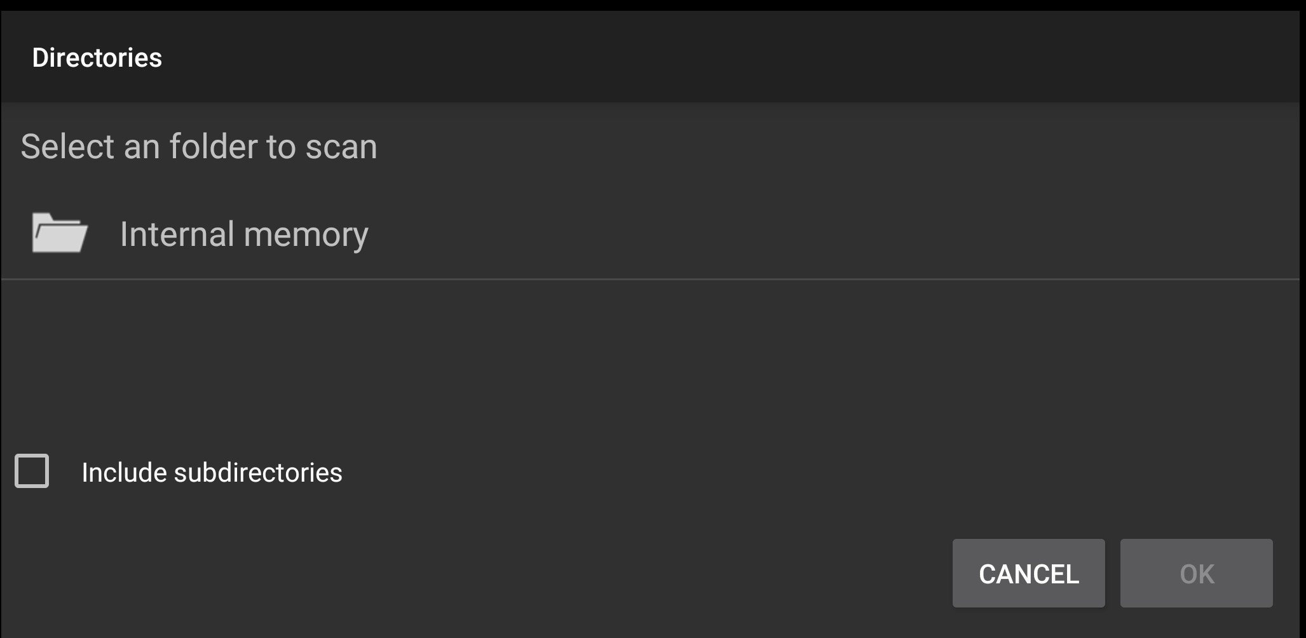Confirm with the OK button
The image size is (1306, 638).
click(x=1196, y=573)
